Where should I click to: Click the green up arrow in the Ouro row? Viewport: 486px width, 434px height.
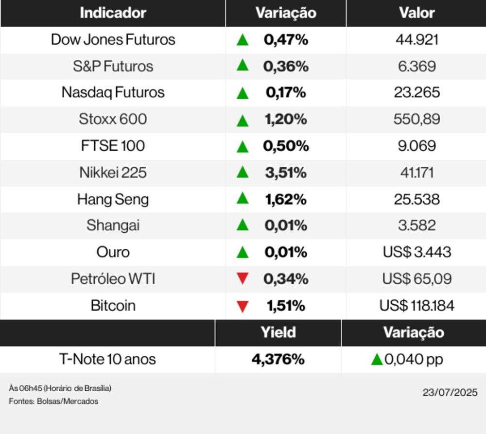tap(243, 252)
